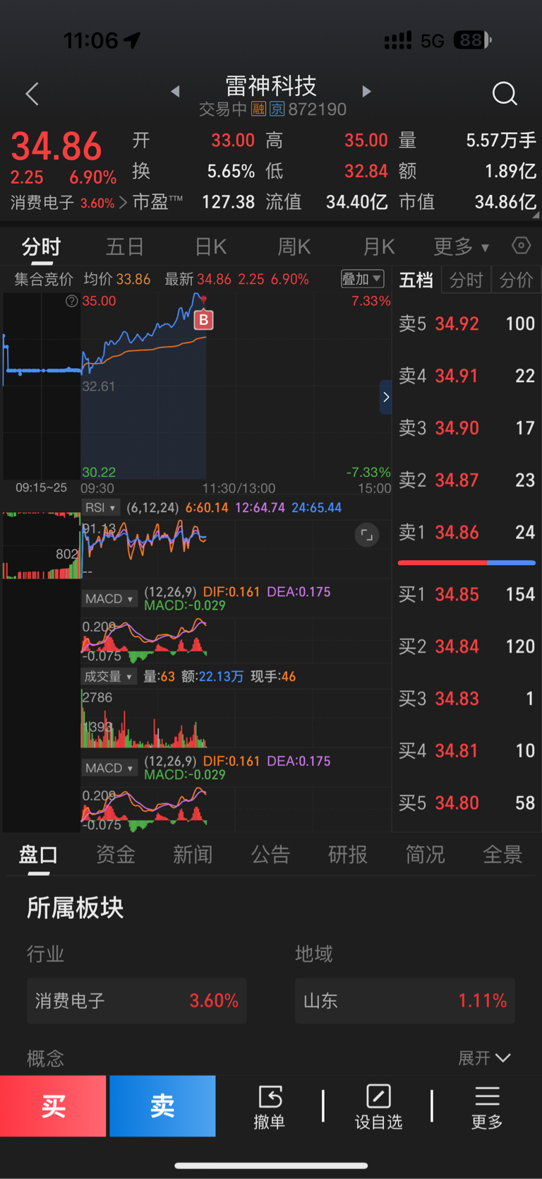Expand the 概念 section with 展开
This screenshot has height=1179, width=542.
(484, 1057)
